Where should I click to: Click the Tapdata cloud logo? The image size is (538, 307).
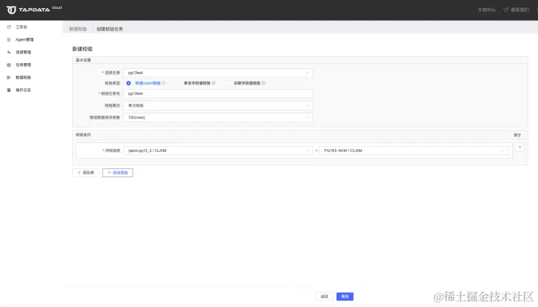(x=34, y=10)
